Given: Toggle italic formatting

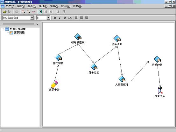Looking at the screenshot, I should click(60, 18).
